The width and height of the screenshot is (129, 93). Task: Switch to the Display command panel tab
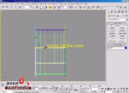[122, 12]
